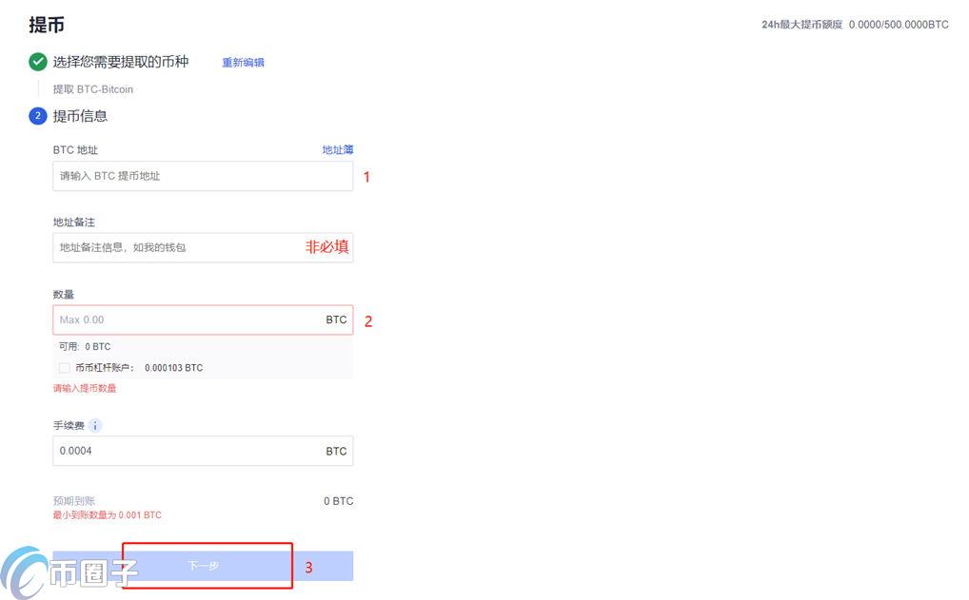Click the BTC unit label in amount field
The image size is (969, 600).
pos(336,319)
